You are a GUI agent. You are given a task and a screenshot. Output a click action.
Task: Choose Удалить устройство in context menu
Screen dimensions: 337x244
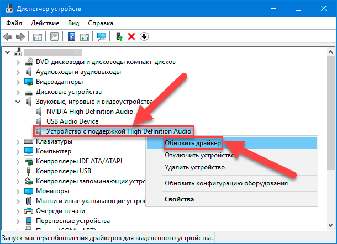[x=231, y=167]
